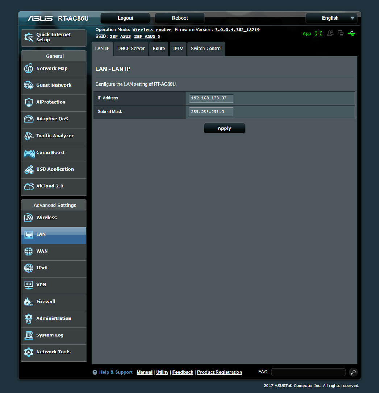Switch to the LAN IP tab
379x393 pixels.
point(102,49)
